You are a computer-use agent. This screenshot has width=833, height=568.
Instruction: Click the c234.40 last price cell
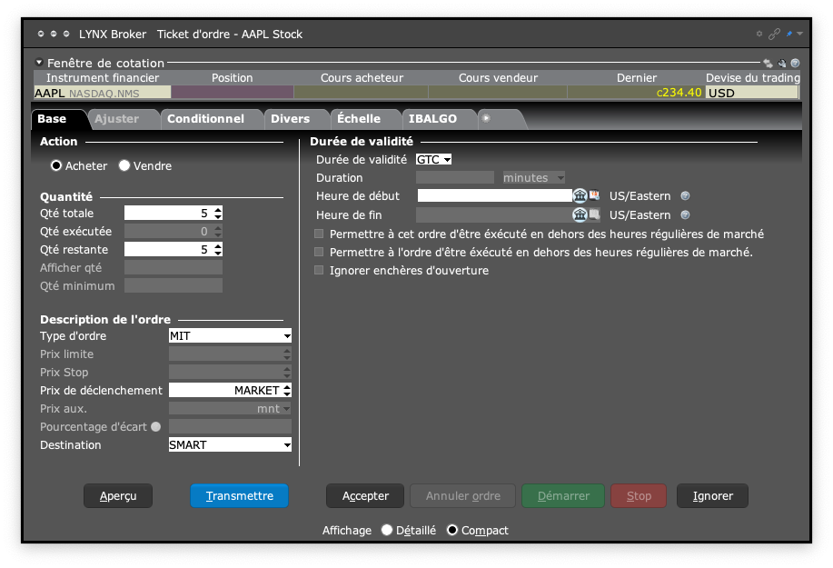pyautogui.click(x=636, y=93)
